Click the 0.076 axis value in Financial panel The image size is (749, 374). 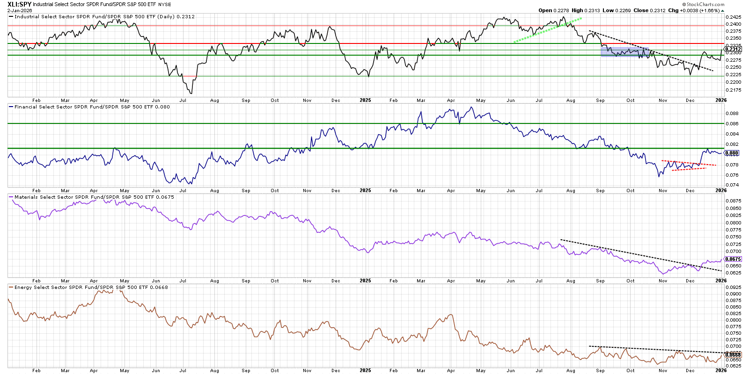pyautogui.click(x=732, y=175)
